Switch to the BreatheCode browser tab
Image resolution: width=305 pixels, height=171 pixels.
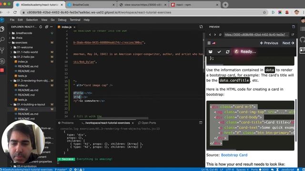click(91, 5)
